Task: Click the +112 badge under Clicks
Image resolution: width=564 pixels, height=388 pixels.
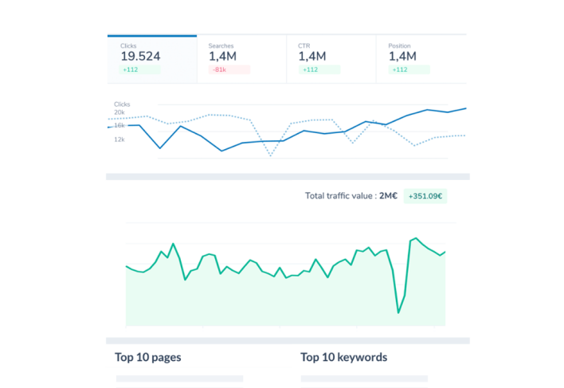Action: click(x=139, y=70)
